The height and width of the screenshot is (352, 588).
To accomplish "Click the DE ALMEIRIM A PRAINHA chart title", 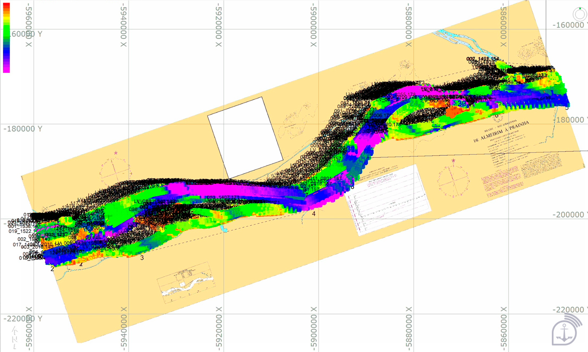I will [x=501, y=132].
